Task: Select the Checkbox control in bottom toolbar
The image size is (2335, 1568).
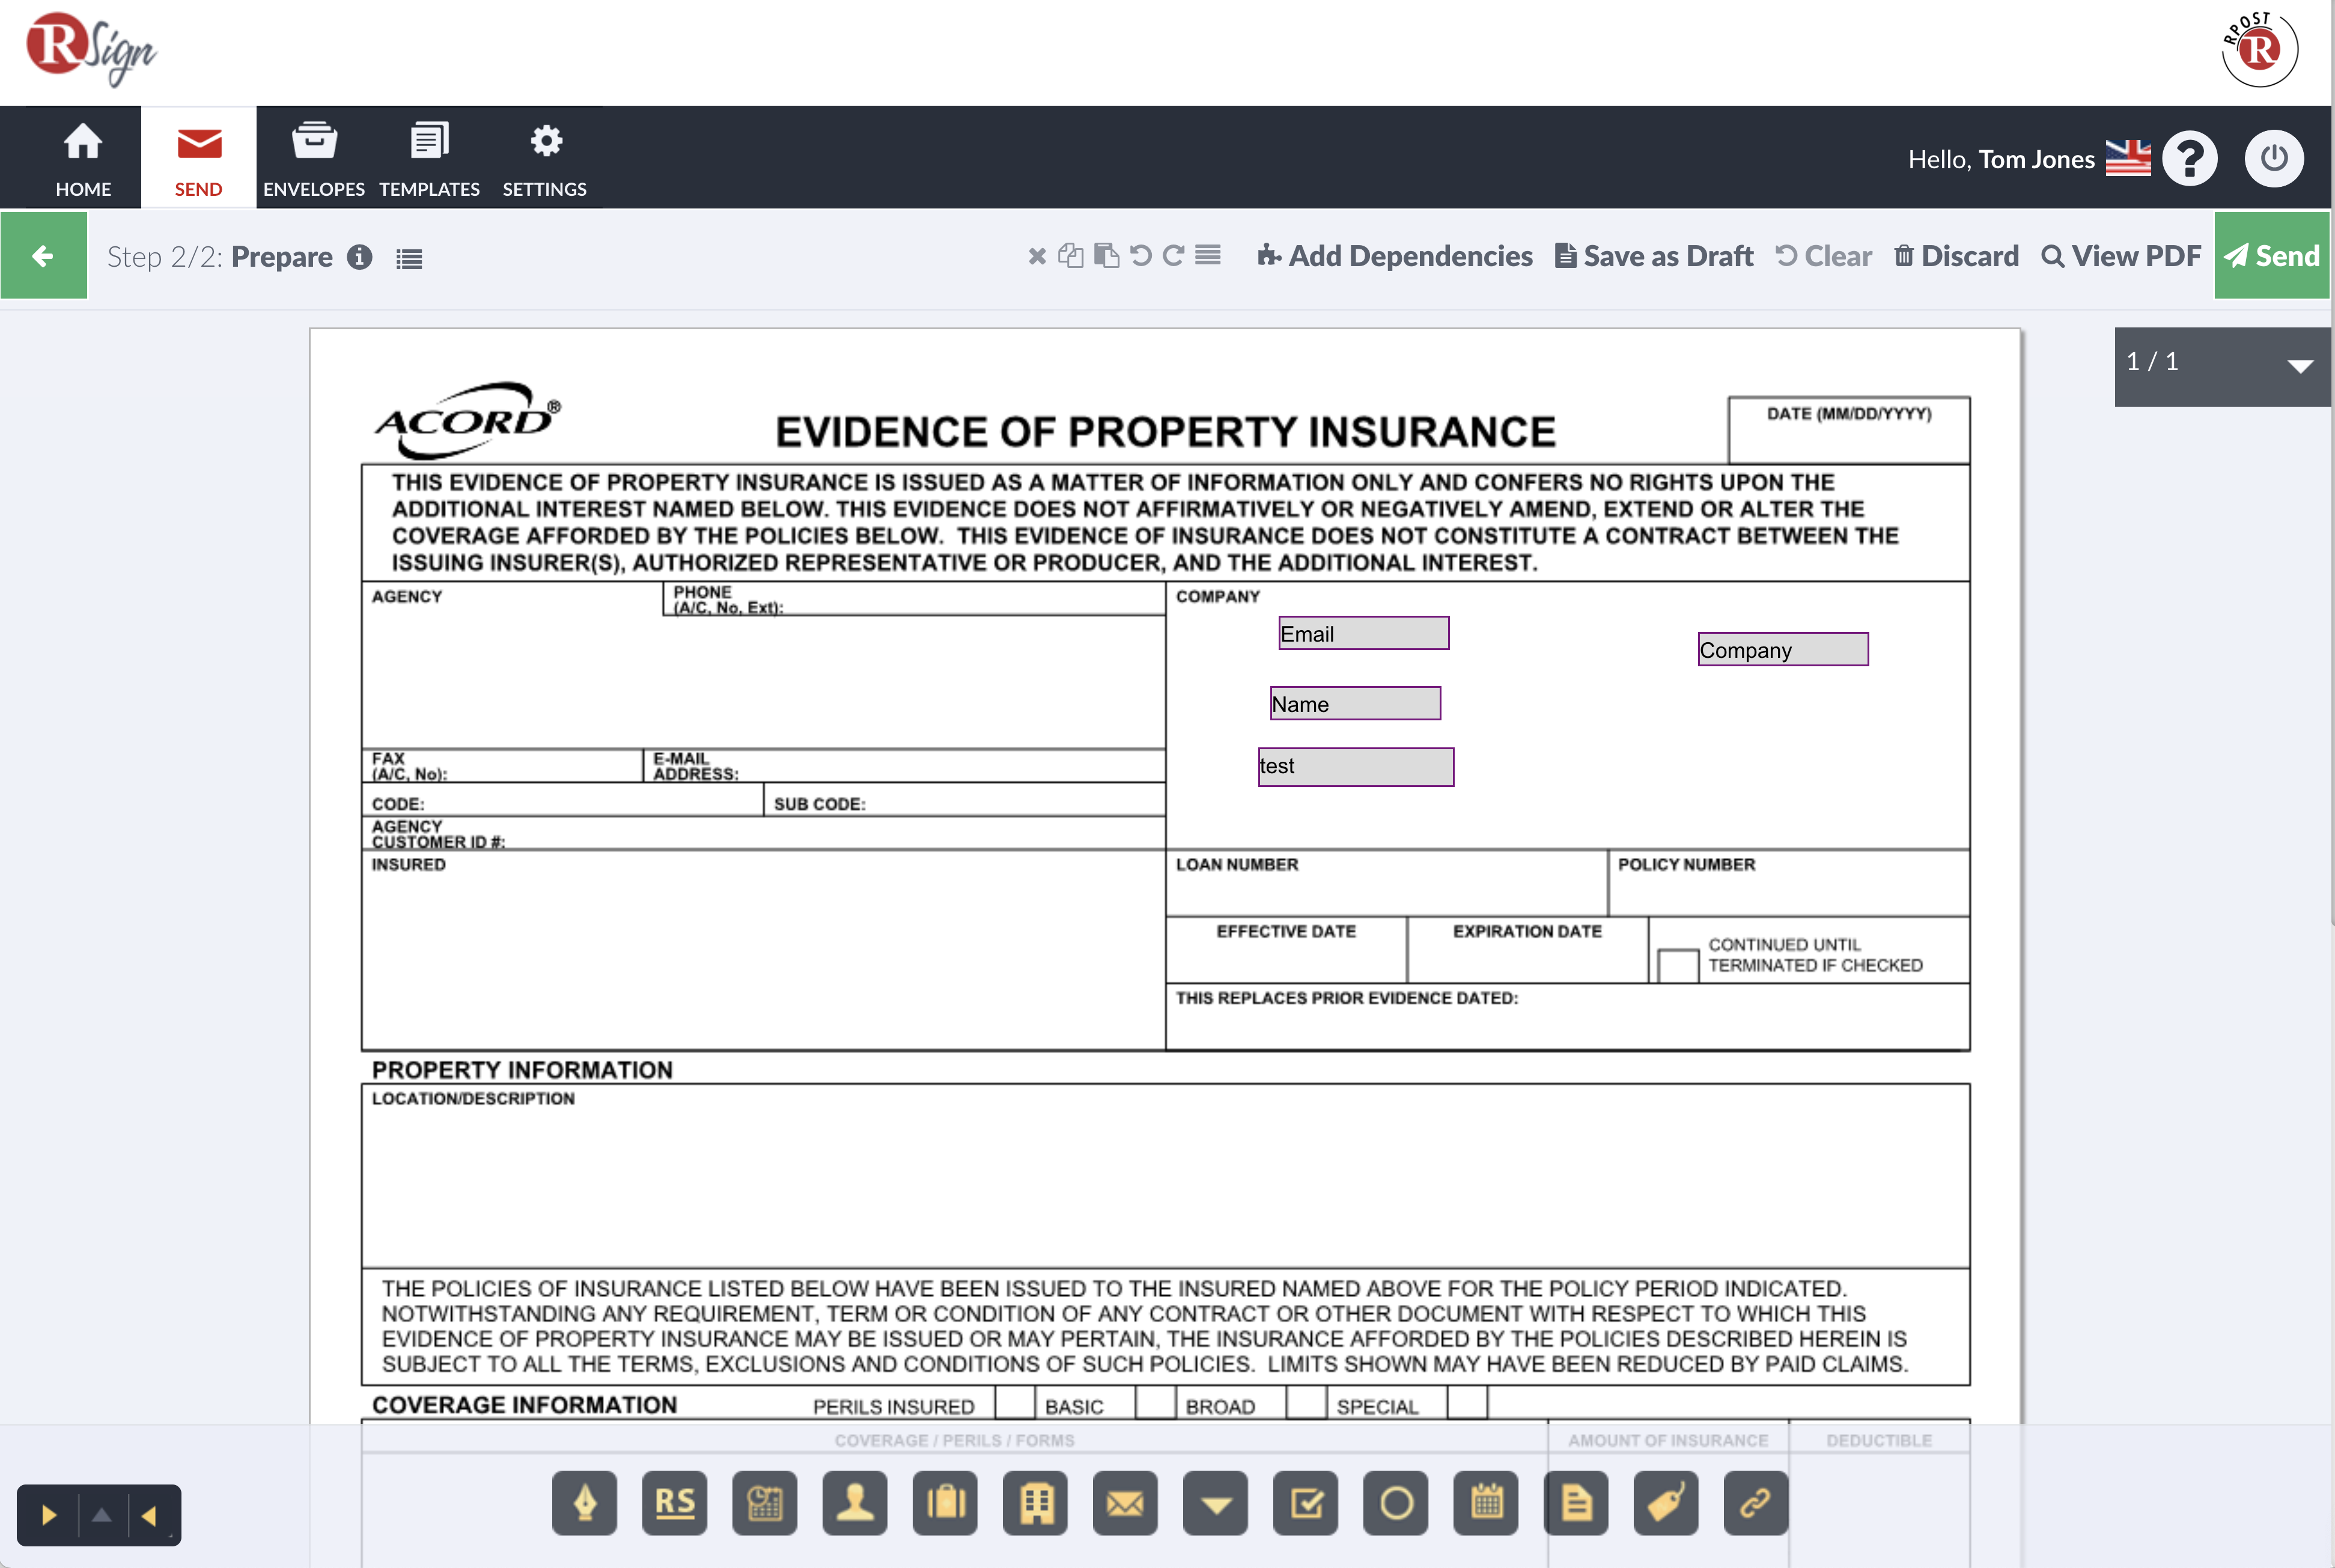Action: pos(1305,1502)
